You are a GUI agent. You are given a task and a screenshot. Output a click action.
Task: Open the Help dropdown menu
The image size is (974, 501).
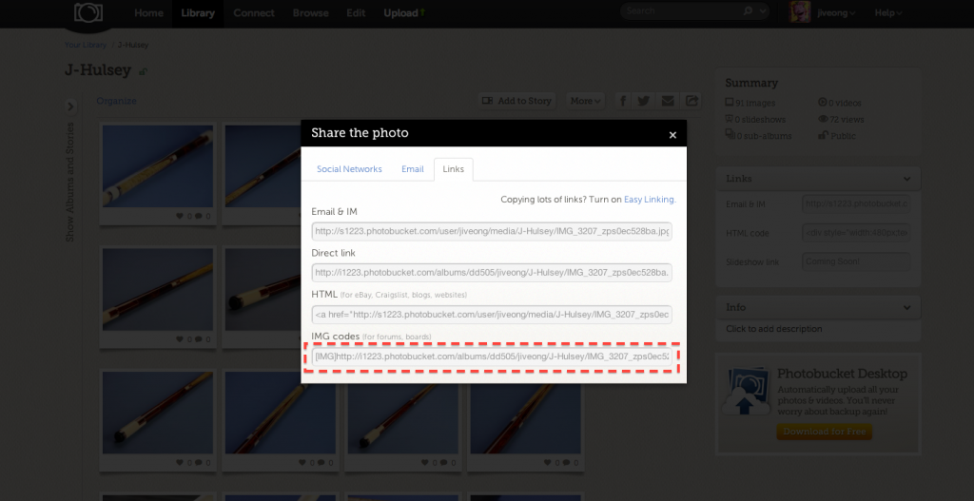pos(888,13)
